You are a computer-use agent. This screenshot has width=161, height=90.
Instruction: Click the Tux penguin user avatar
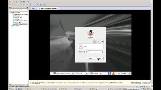pos(91,33)
